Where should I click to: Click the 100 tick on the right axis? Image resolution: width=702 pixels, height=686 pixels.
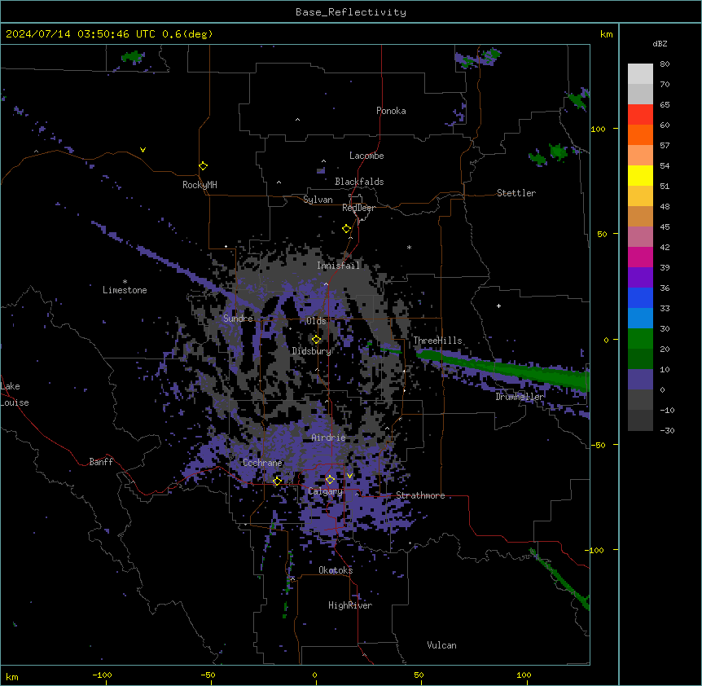598,129
